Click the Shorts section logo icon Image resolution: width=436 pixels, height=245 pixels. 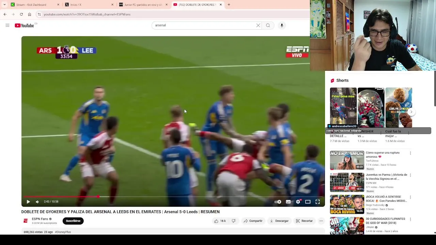tap(332, 81)
